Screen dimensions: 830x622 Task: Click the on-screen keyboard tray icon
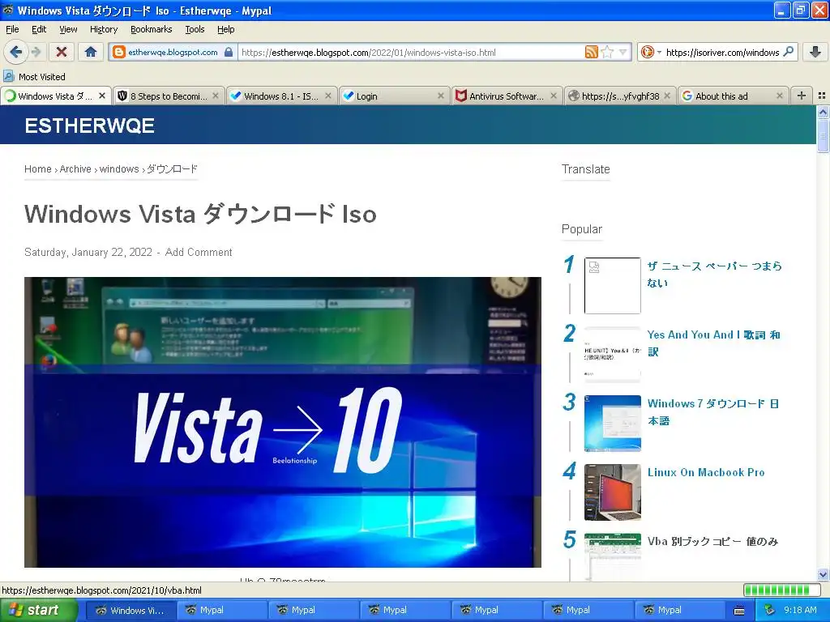[739, 611]
